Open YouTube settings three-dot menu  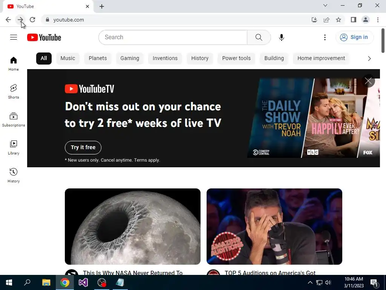325,37
